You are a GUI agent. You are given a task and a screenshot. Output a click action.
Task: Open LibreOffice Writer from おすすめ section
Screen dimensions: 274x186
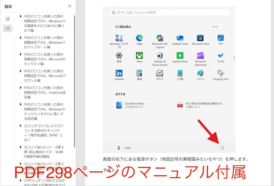(x=119, y=105)
